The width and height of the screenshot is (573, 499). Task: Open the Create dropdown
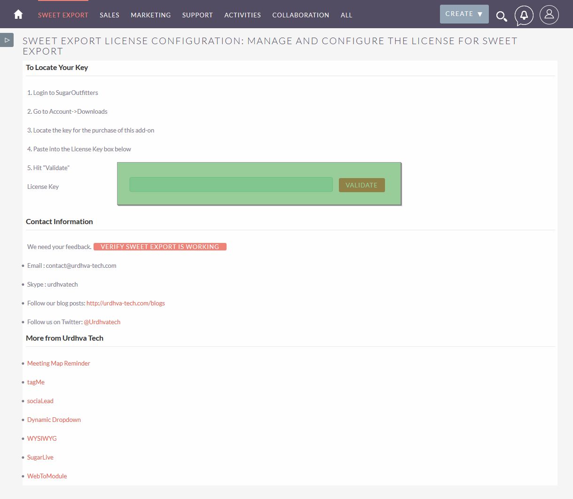click(464, 14)
